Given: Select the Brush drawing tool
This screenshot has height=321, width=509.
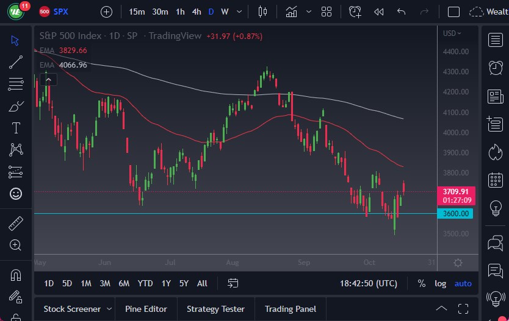Looking at the screenshot, I should pyautogui.click(x=16, y=106).
